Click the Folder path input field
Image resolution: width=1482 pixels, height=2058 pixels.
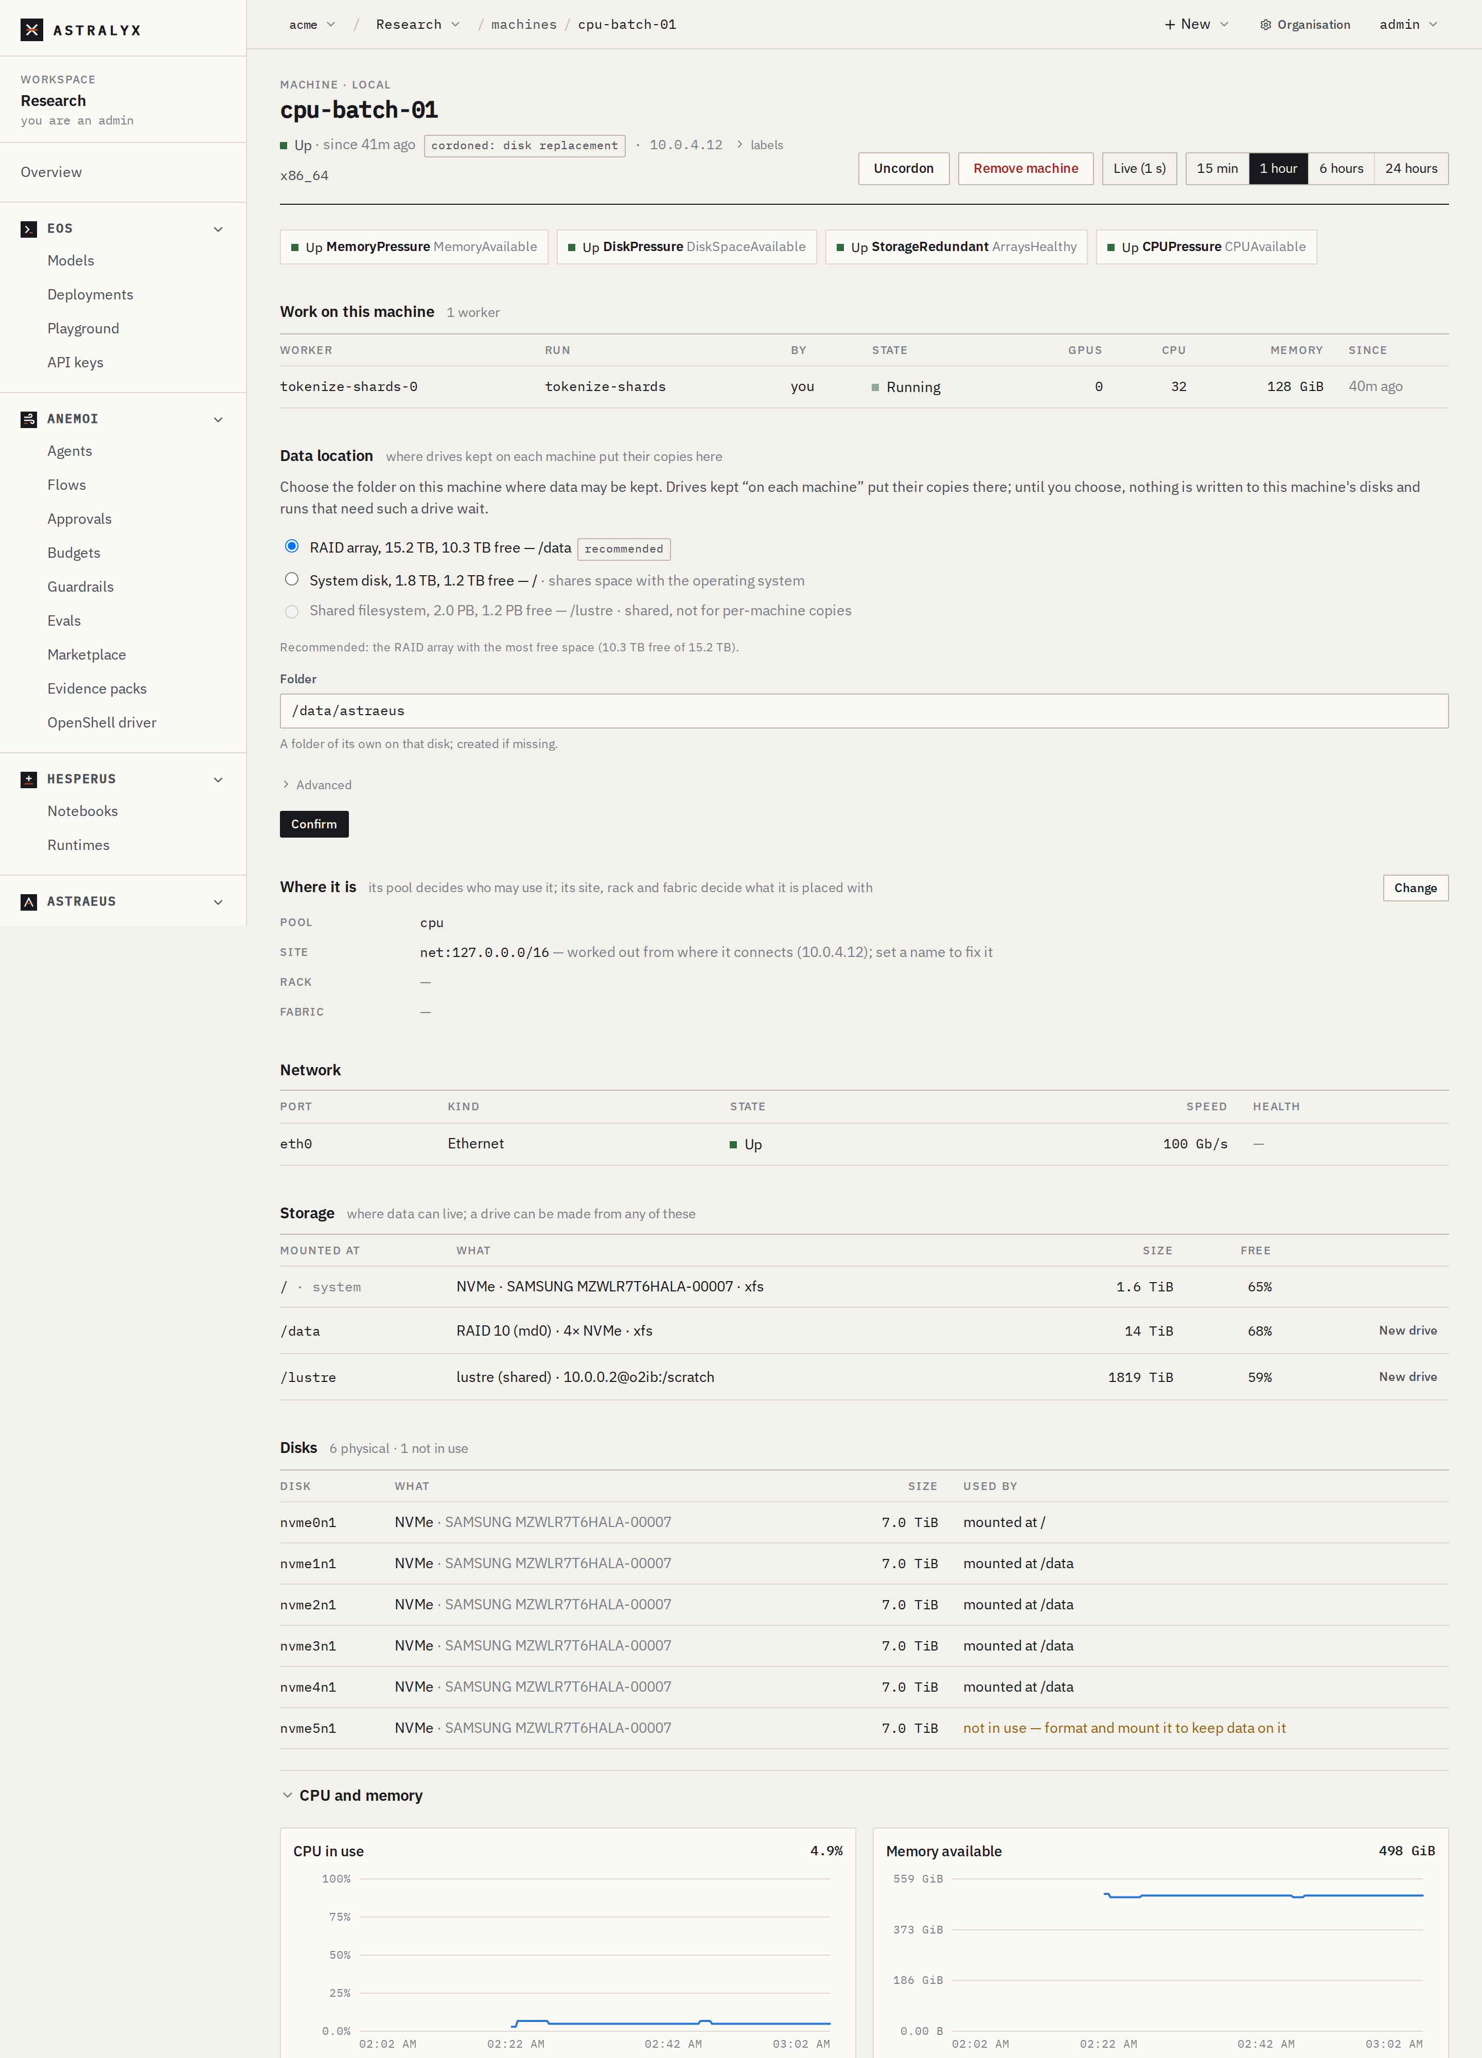[864, 711]
